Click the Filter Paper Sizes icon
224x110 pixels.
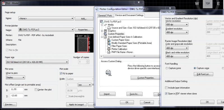[x=109, y=46]
